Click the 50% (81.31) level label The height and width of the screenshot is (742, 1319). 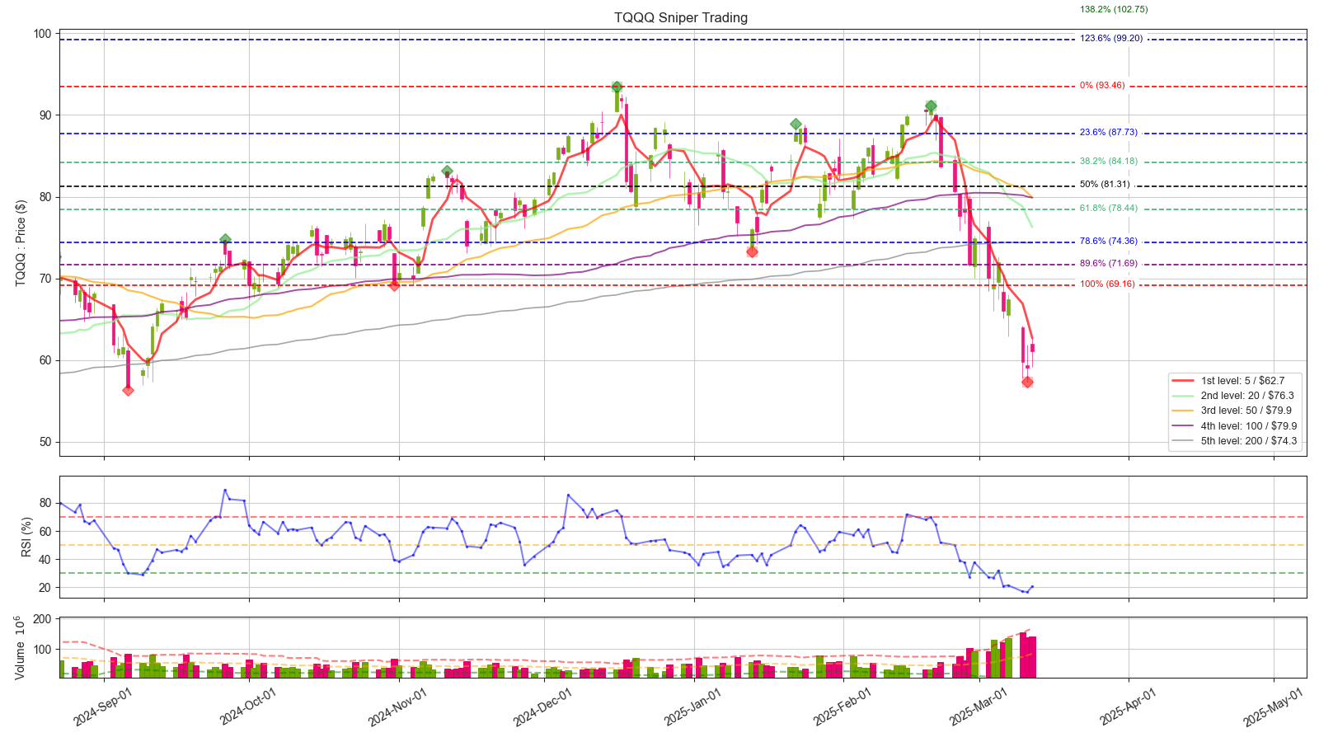coord(1105,184)
